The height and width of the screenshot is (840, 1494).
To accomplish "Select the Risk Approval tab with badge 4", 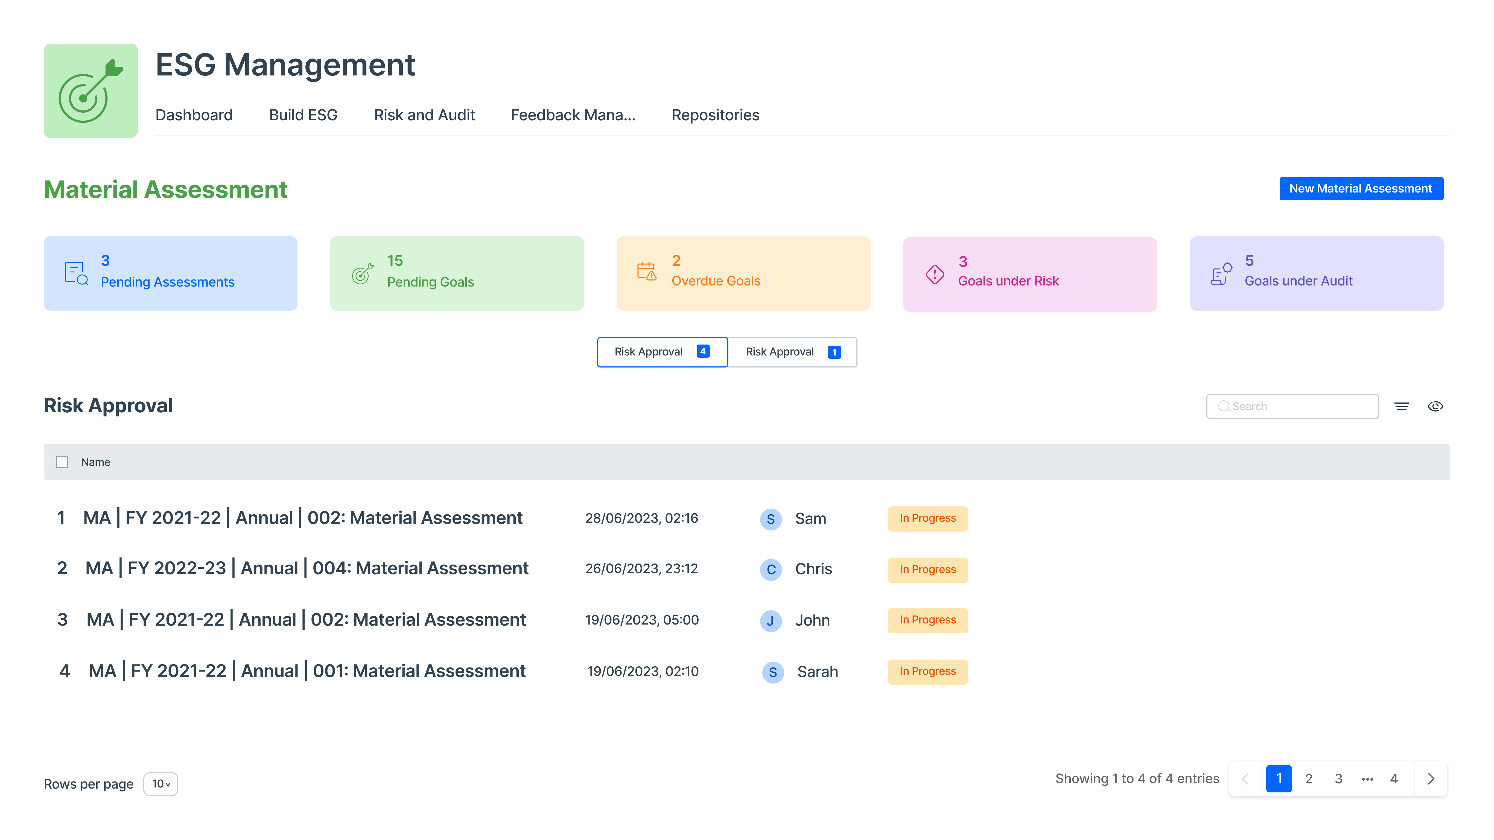I will point(662,352).
